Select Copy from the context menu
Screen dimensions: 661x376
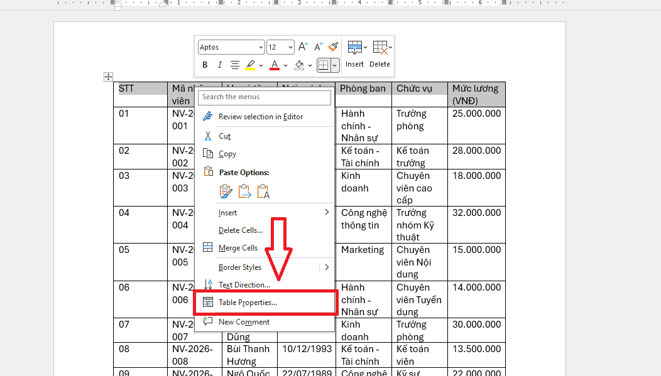265,154
